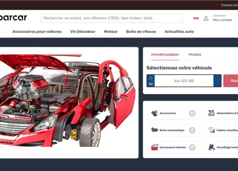
Task: Switch to the Immatriculation tab
Action: pyautogui.click(x=165, y=55)
